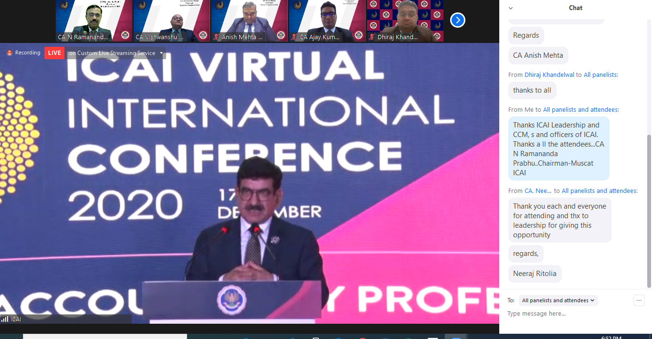The height and width of the screenshot is (339, 652).
Task: Click the 'Neeraj Ritolia' chat message bubble
Action: 535,274
